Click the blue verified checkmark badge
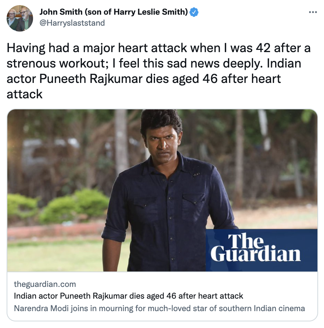The image size is (324, 328). pyautogui.click(x=194, y=12)
